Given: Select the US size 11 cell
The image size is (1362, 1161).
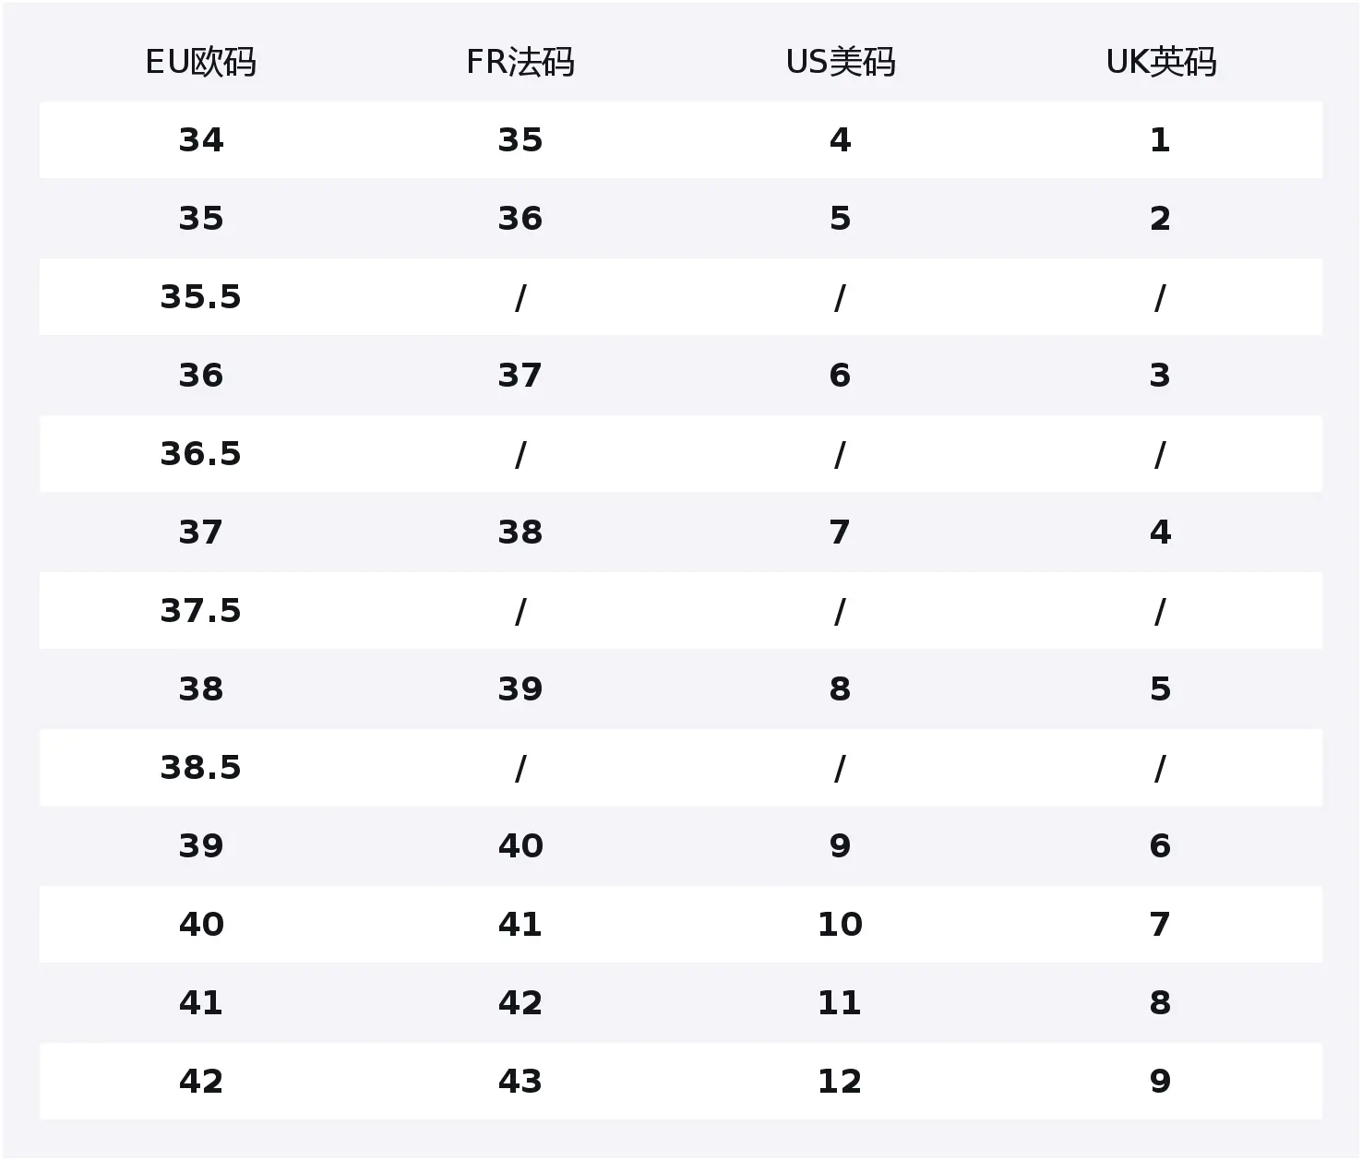Looking at the screenshot, I should point(840,1003).
